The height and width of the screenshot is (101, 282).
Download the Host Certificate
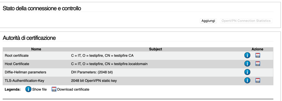point(258,64)
